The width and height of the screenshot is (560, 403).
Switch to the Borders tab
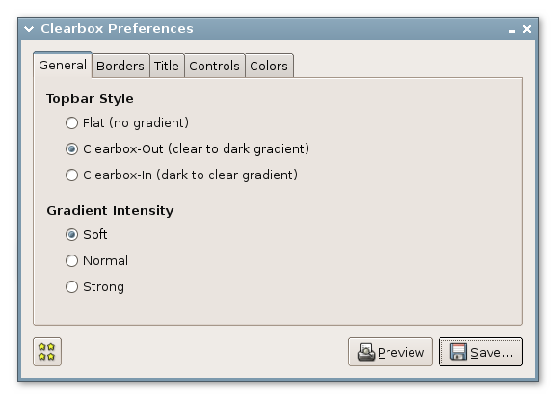[120, 66]
